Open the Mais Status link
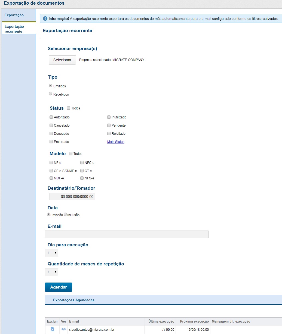The height and width of the screenshot is (334, 282). (x=116, y=142)
